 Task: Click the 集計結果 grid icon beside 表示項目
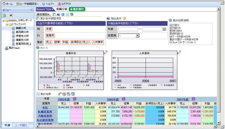pos(67,14)
